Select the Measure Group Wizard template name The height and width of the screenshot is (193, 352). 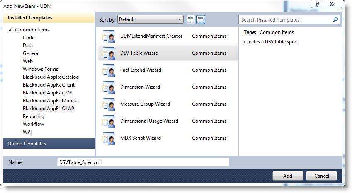(x=145, y=104)
